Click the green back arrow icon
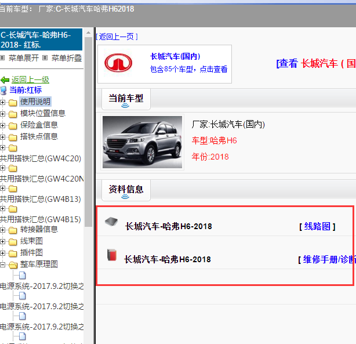 click(x=5, y=80)
